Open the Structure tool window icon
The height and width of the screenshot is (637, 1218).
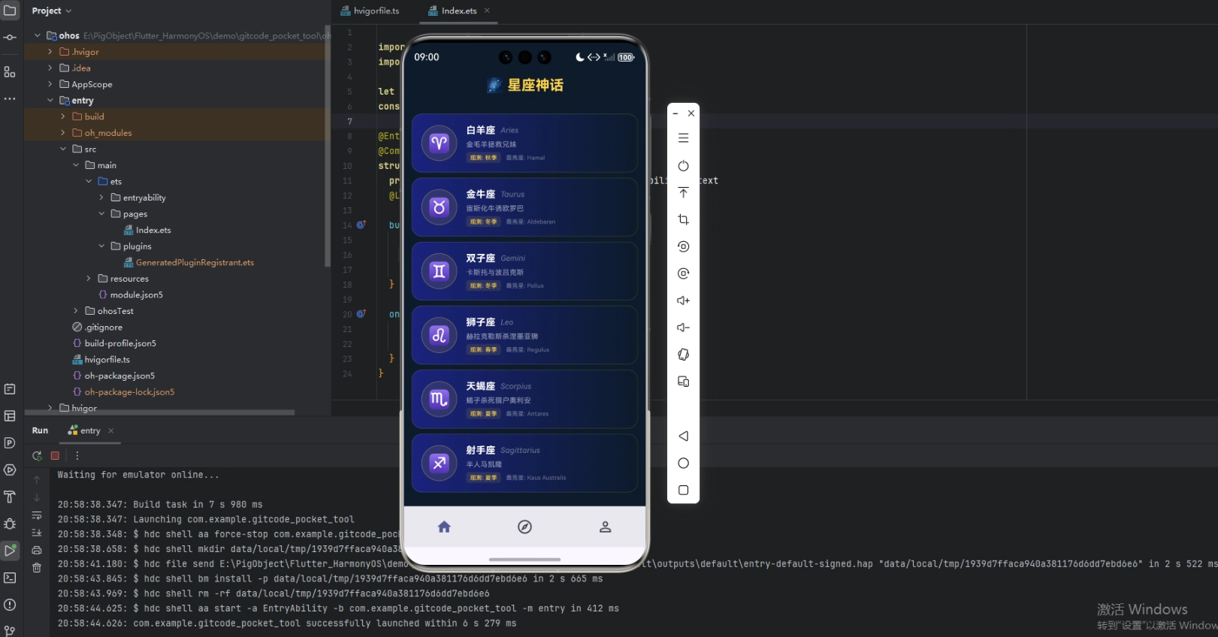pos(10,72)
